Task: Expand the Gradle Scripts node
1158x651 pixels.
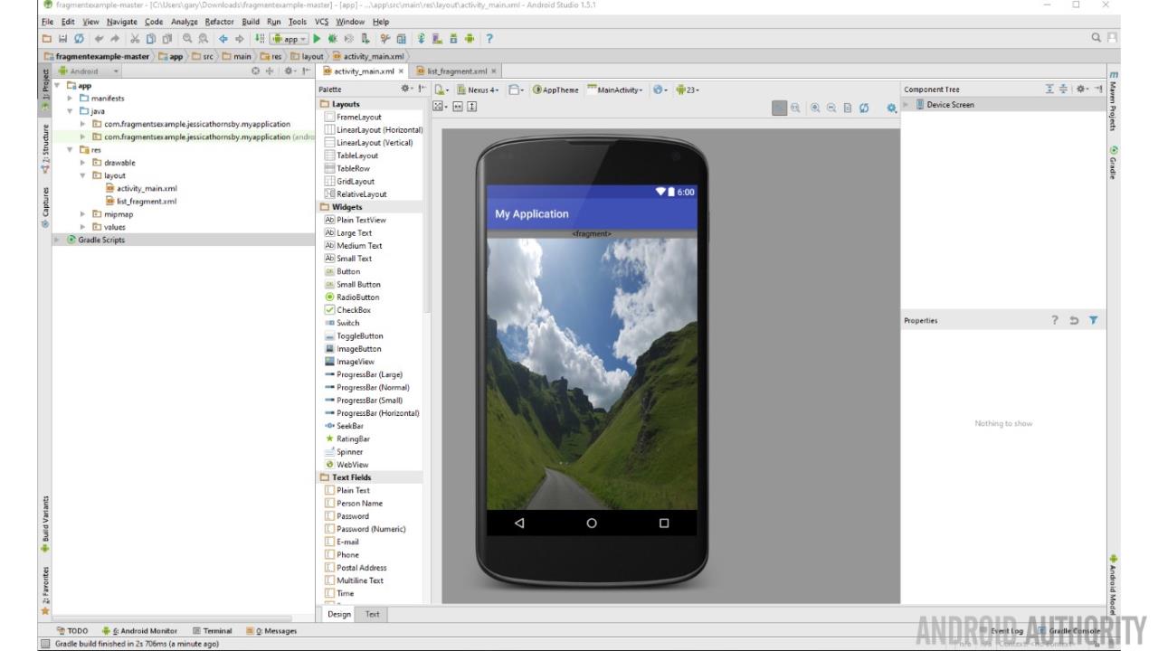Action: tap(58, 240)
